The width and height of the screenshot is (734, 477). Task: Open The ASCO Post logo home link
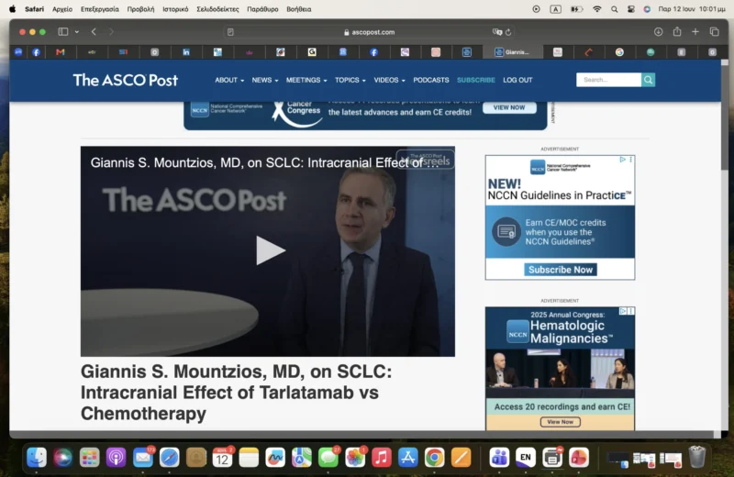[126, 80]
